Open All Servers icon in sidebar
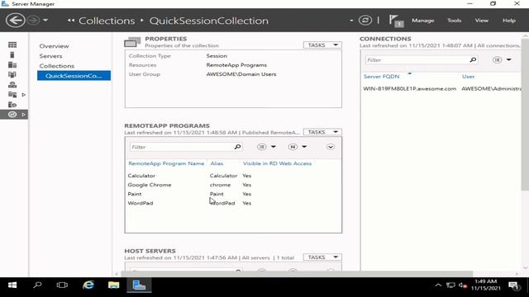This screenshot has width=529, height=297. [12, 64]
